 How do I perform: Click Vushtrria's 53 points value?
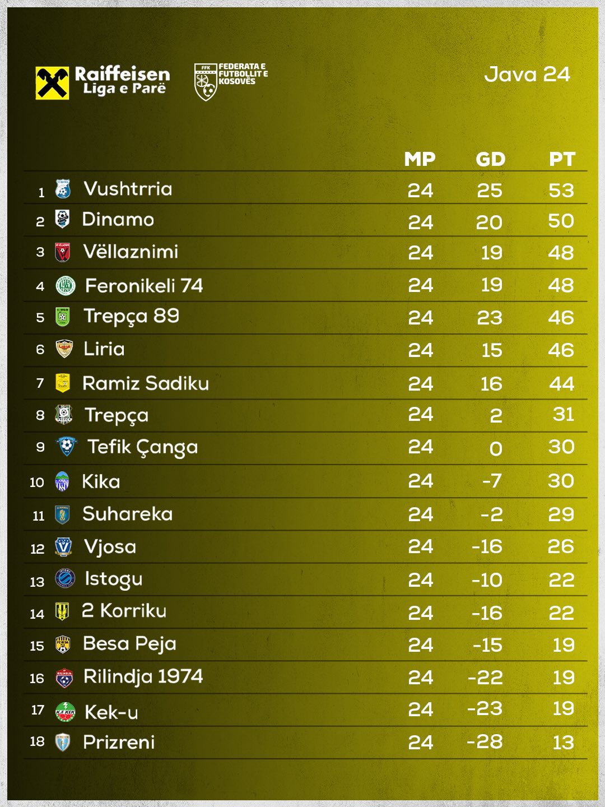(561, 191)
